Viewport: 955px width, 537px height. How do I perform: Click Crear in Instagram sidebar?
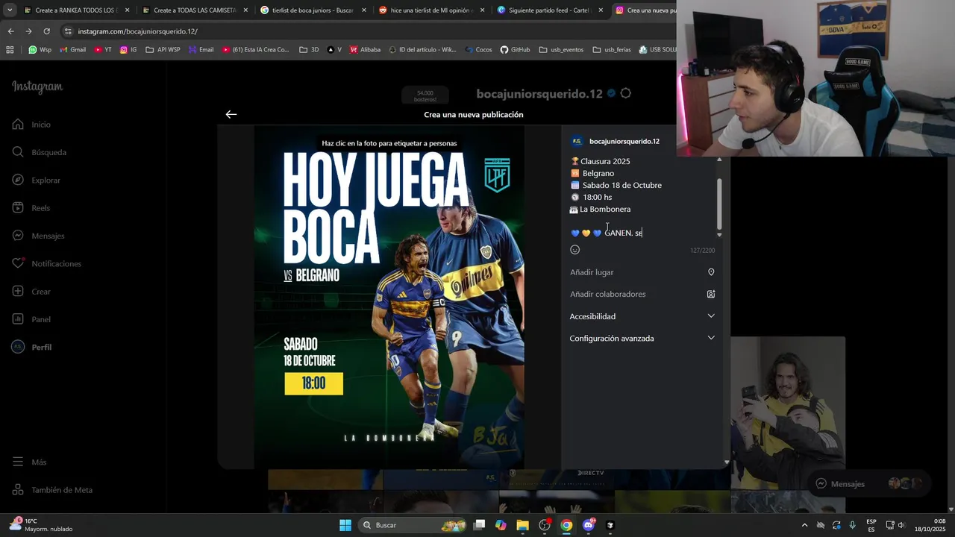(32, 292)
